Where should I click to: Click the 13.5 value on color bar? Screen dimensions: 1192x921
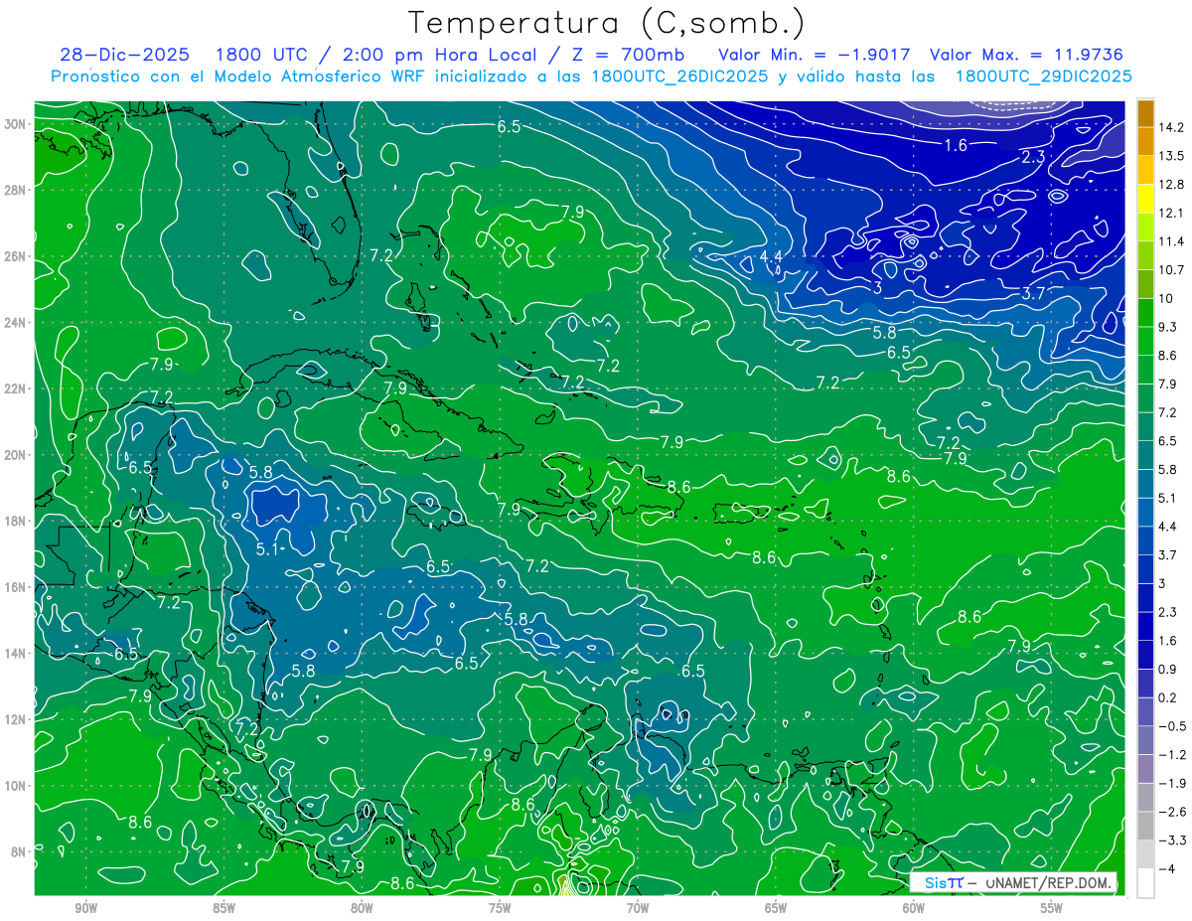click(x=1170, y=156)
